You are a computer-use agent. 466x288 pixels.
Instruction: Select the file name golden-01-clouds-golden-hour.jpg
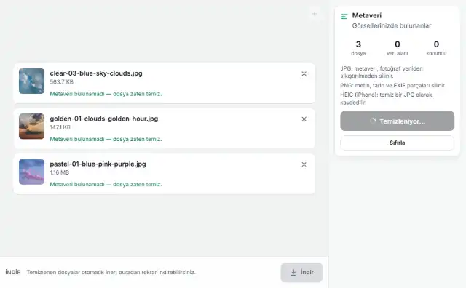(103, 119)
